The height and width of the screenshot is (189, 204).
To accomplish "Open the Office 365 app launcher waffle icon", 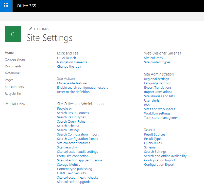I will coord(6,6).
